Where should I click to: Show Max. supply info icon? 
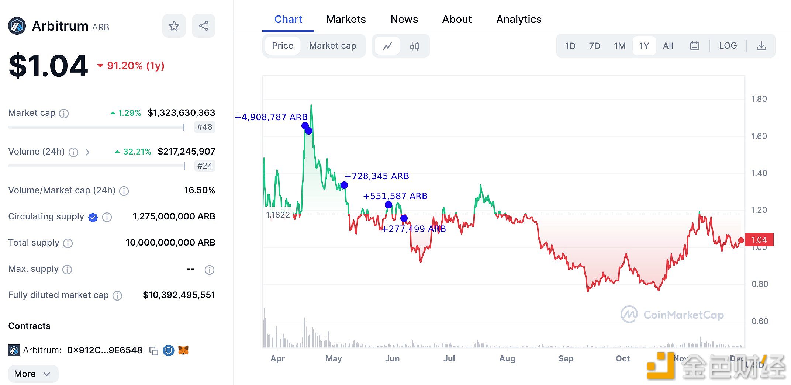(67, 269)
